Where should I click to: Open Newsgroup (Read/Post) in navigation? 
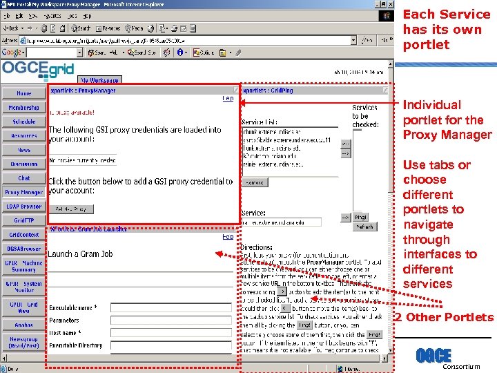click(23, 342)
